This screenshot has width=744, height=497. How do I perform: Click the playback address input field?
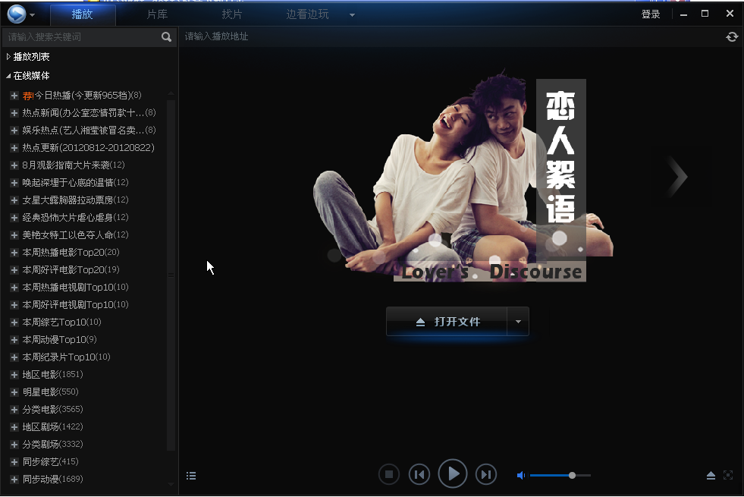point(450,36)
